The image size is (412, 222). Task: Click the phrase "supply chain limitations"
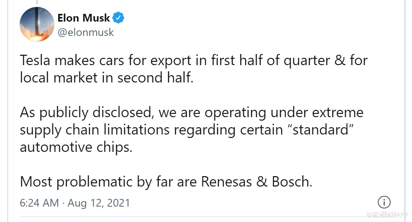pos(95,130)
